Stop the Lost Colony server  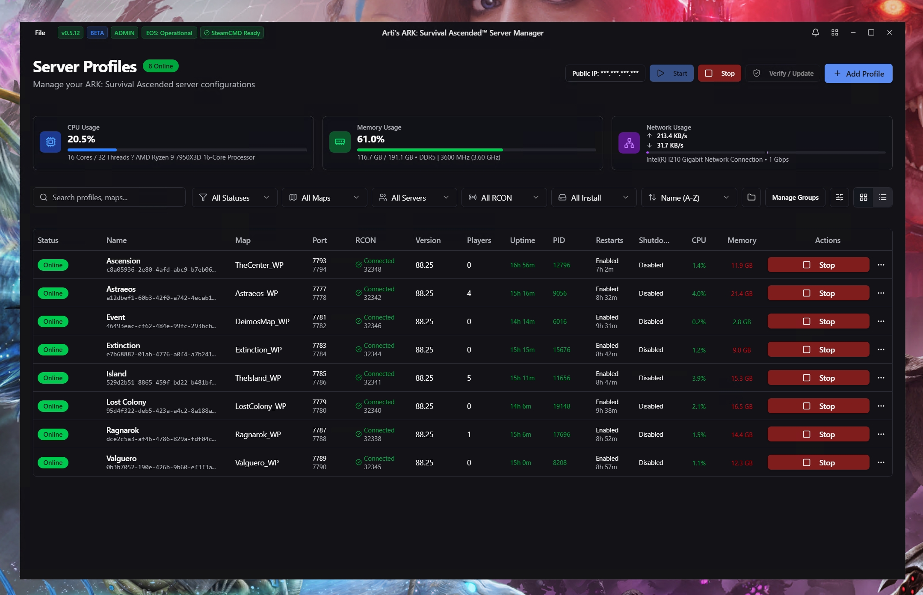click(818, 406)
